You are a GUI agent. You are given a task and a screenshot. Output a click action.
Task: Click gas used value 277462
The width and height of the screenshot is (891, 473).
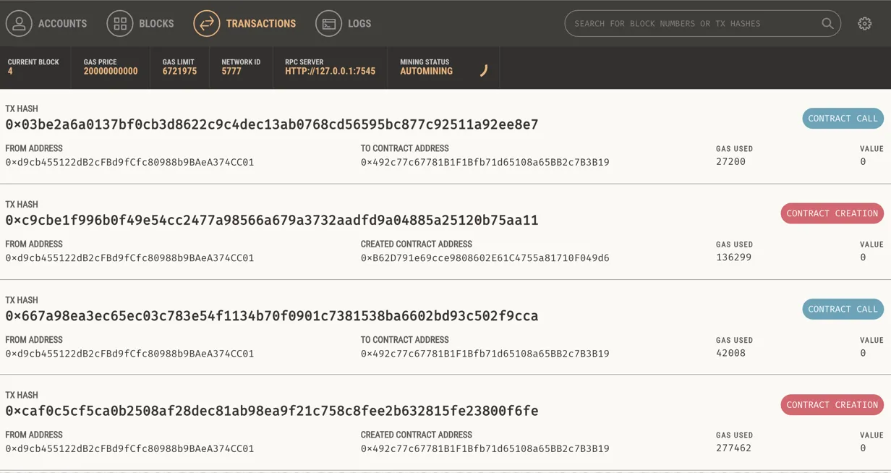coord(733,448)
